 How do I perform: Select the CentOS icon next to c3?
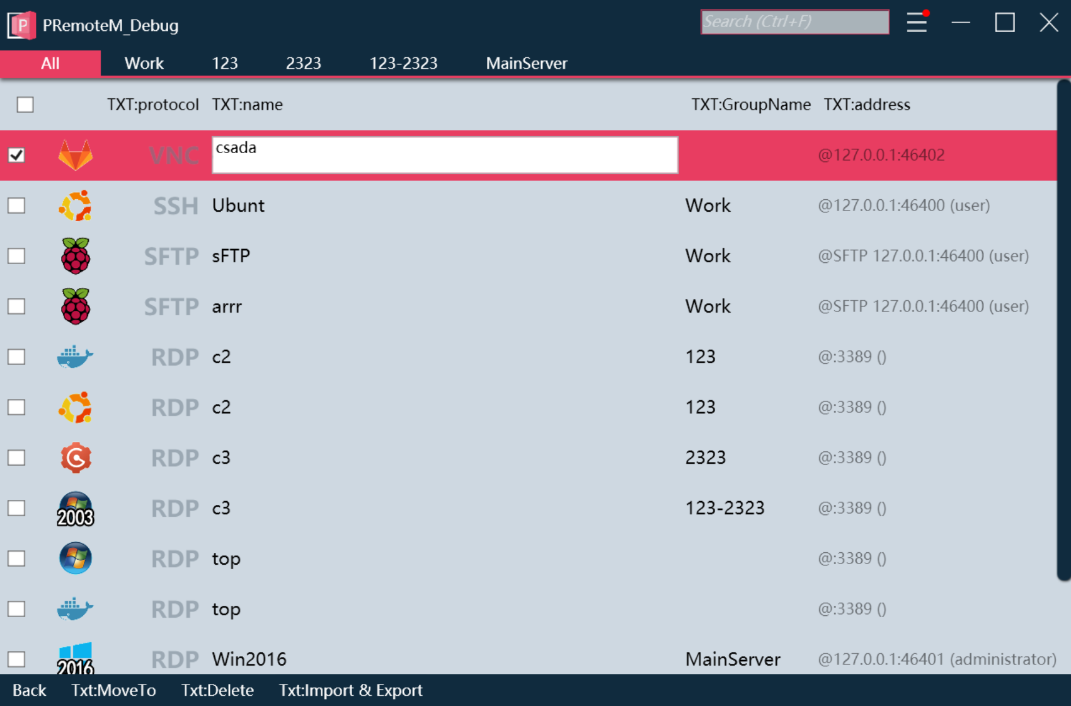click(75, 457)
